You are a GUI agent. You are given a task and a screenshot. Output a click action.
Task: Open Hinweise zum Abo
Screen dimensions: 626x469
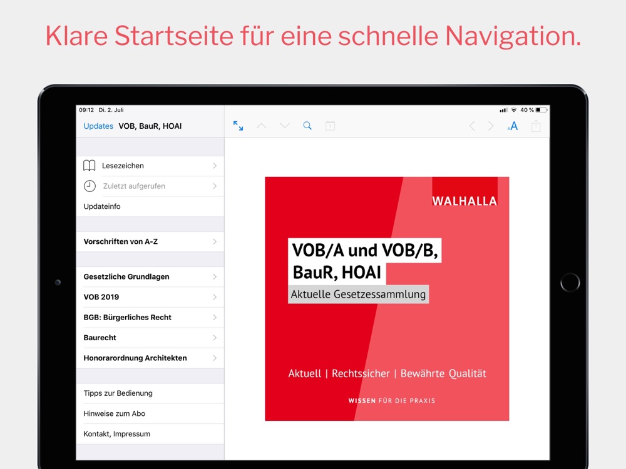tap(150, 413)
